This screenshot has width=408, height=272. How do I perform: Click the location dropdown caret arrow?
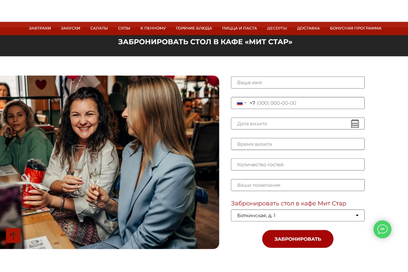357,215
